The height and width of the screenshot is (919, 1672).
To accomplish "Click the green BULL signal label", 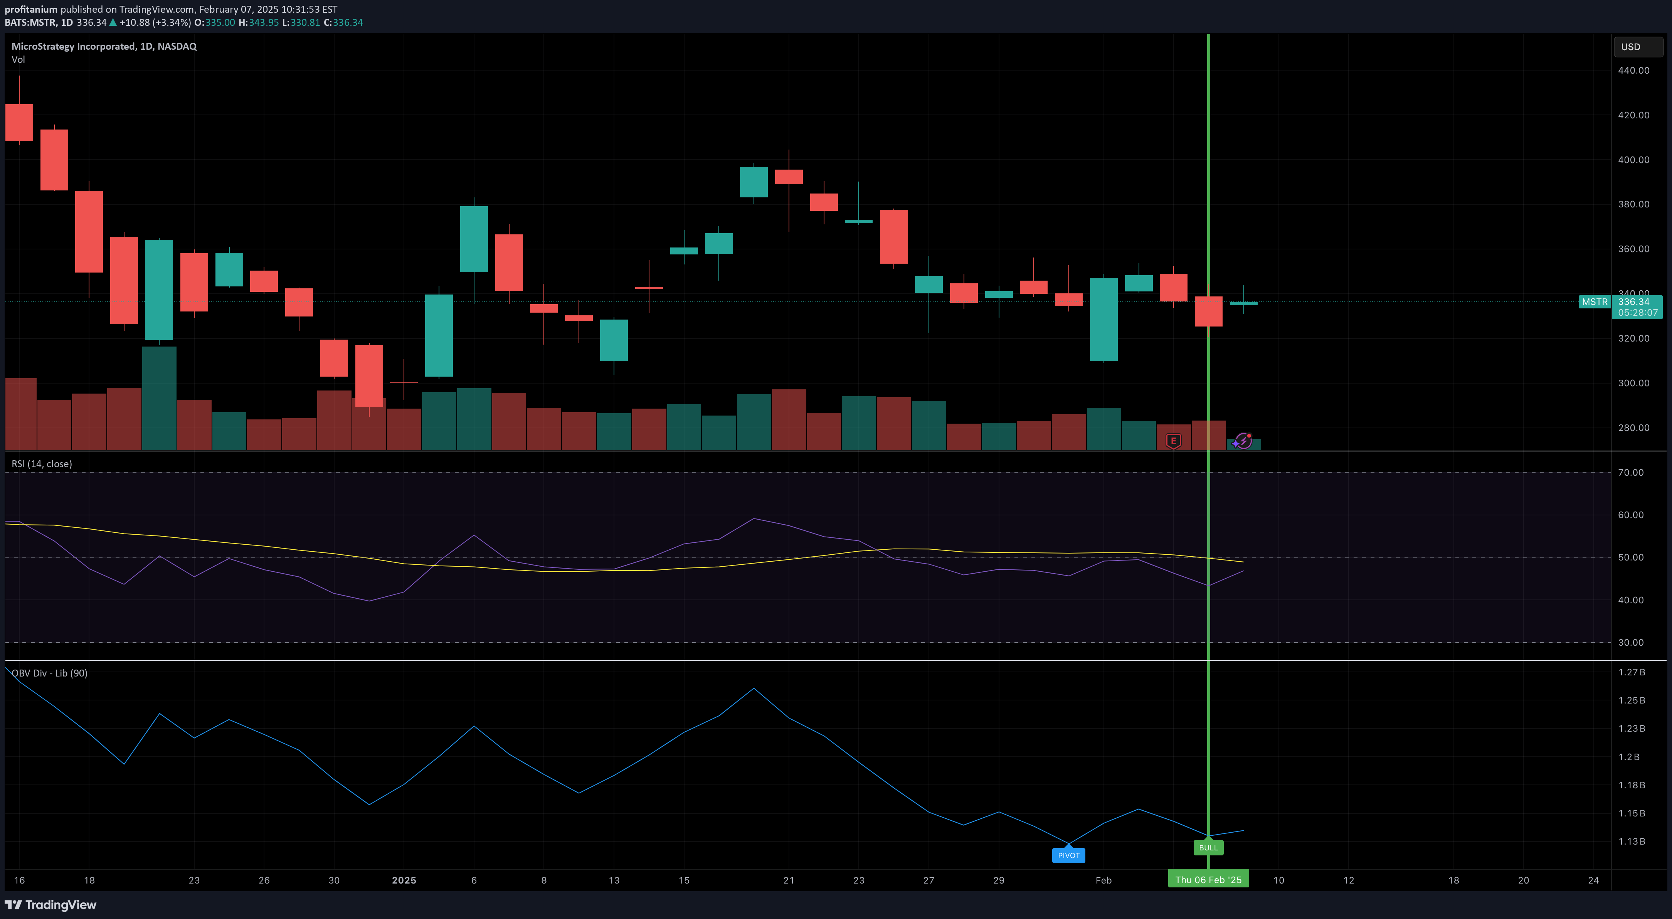I will tap(1208, 848).
